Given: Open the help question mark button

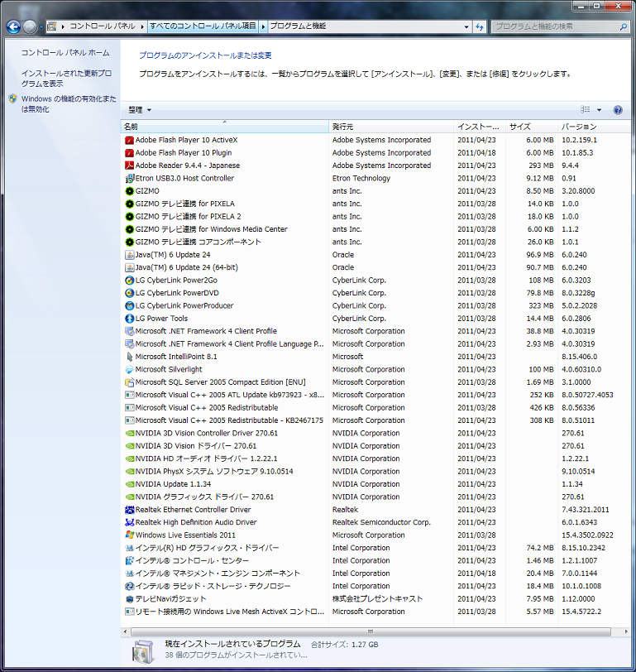Looking at the screenshot, I should [x=617, y=110].
